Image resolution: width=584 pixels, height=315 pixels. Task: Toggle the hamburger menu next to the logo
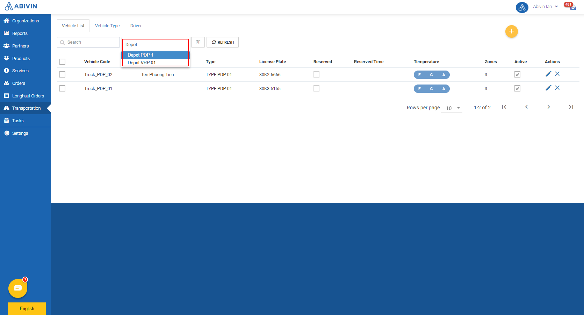pos(47,6)
